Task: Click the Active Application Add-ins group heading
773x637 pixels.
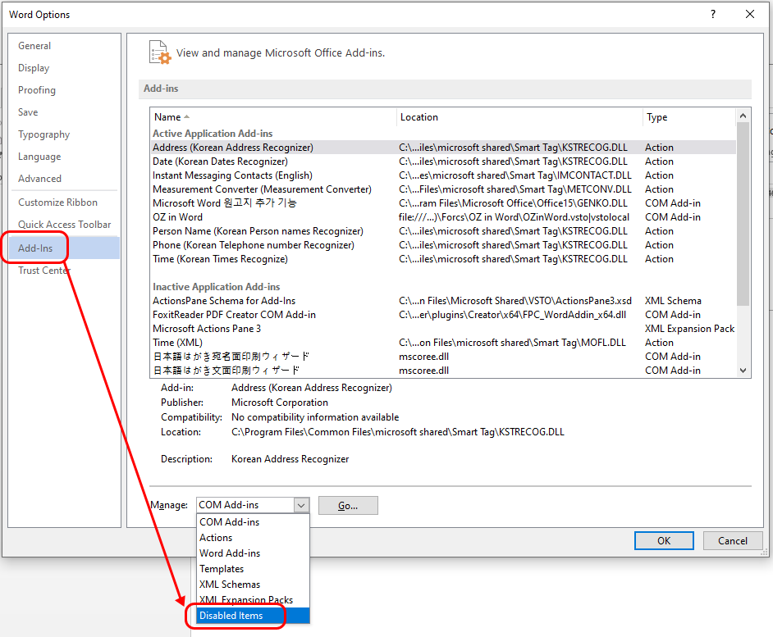Action: pos(213,134)
